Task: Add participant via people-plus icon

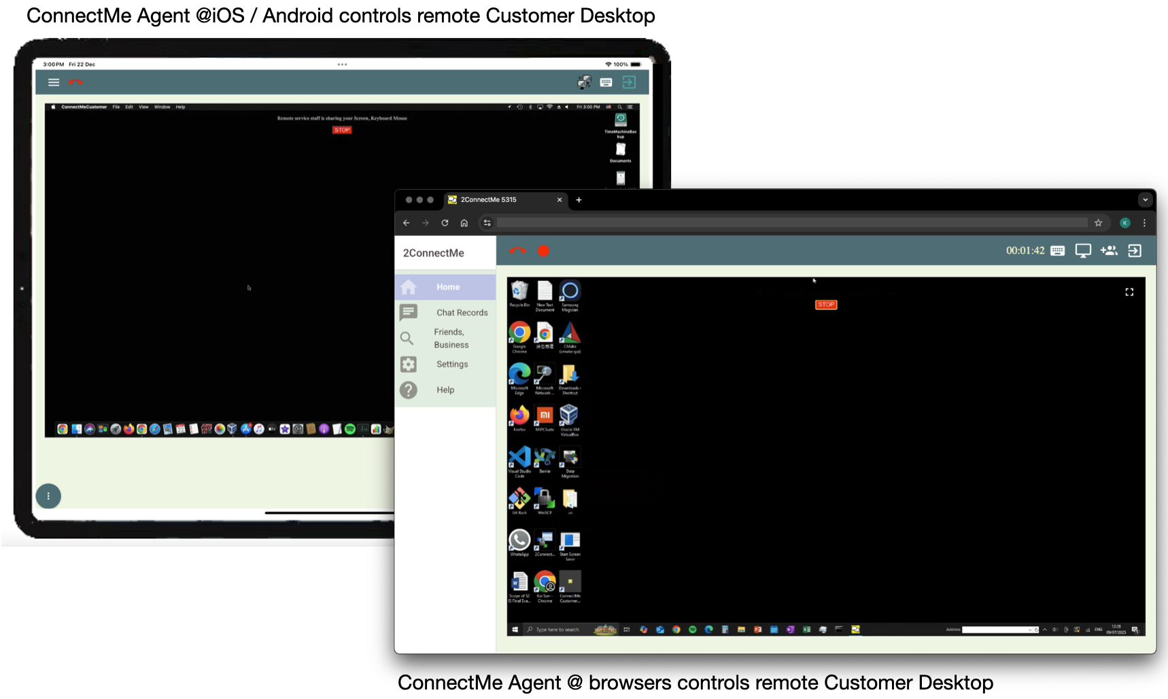Action: pos(1109,251)
